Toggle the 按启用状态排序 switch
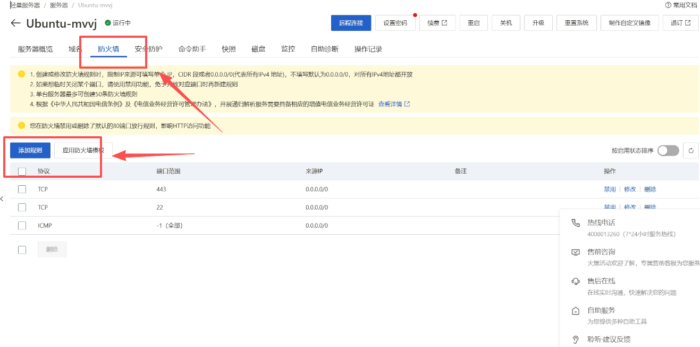This screenshot has height=347, width=700. (668, 151)
